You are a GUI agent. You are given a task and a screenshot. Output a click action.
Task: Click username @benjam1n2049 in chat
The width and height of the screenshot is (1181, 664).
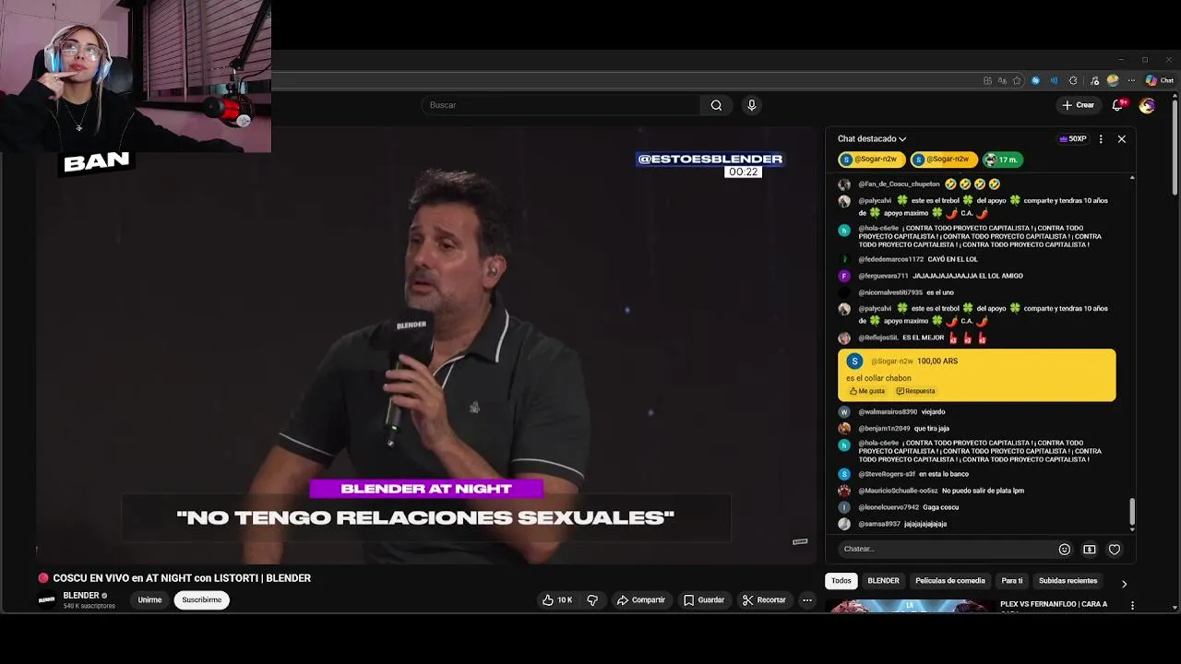click(884, 429)
